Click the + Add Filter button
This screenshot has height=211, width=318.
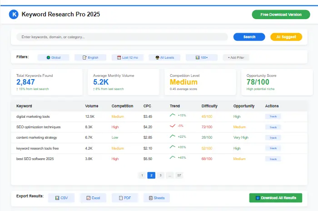[x=236, y=58]
